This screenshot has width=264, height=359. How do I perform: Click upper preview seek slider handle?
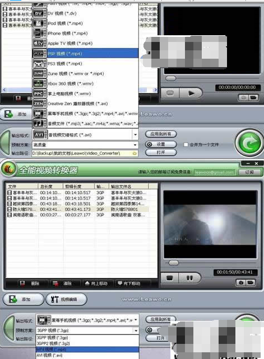click(x=170, y=78)
